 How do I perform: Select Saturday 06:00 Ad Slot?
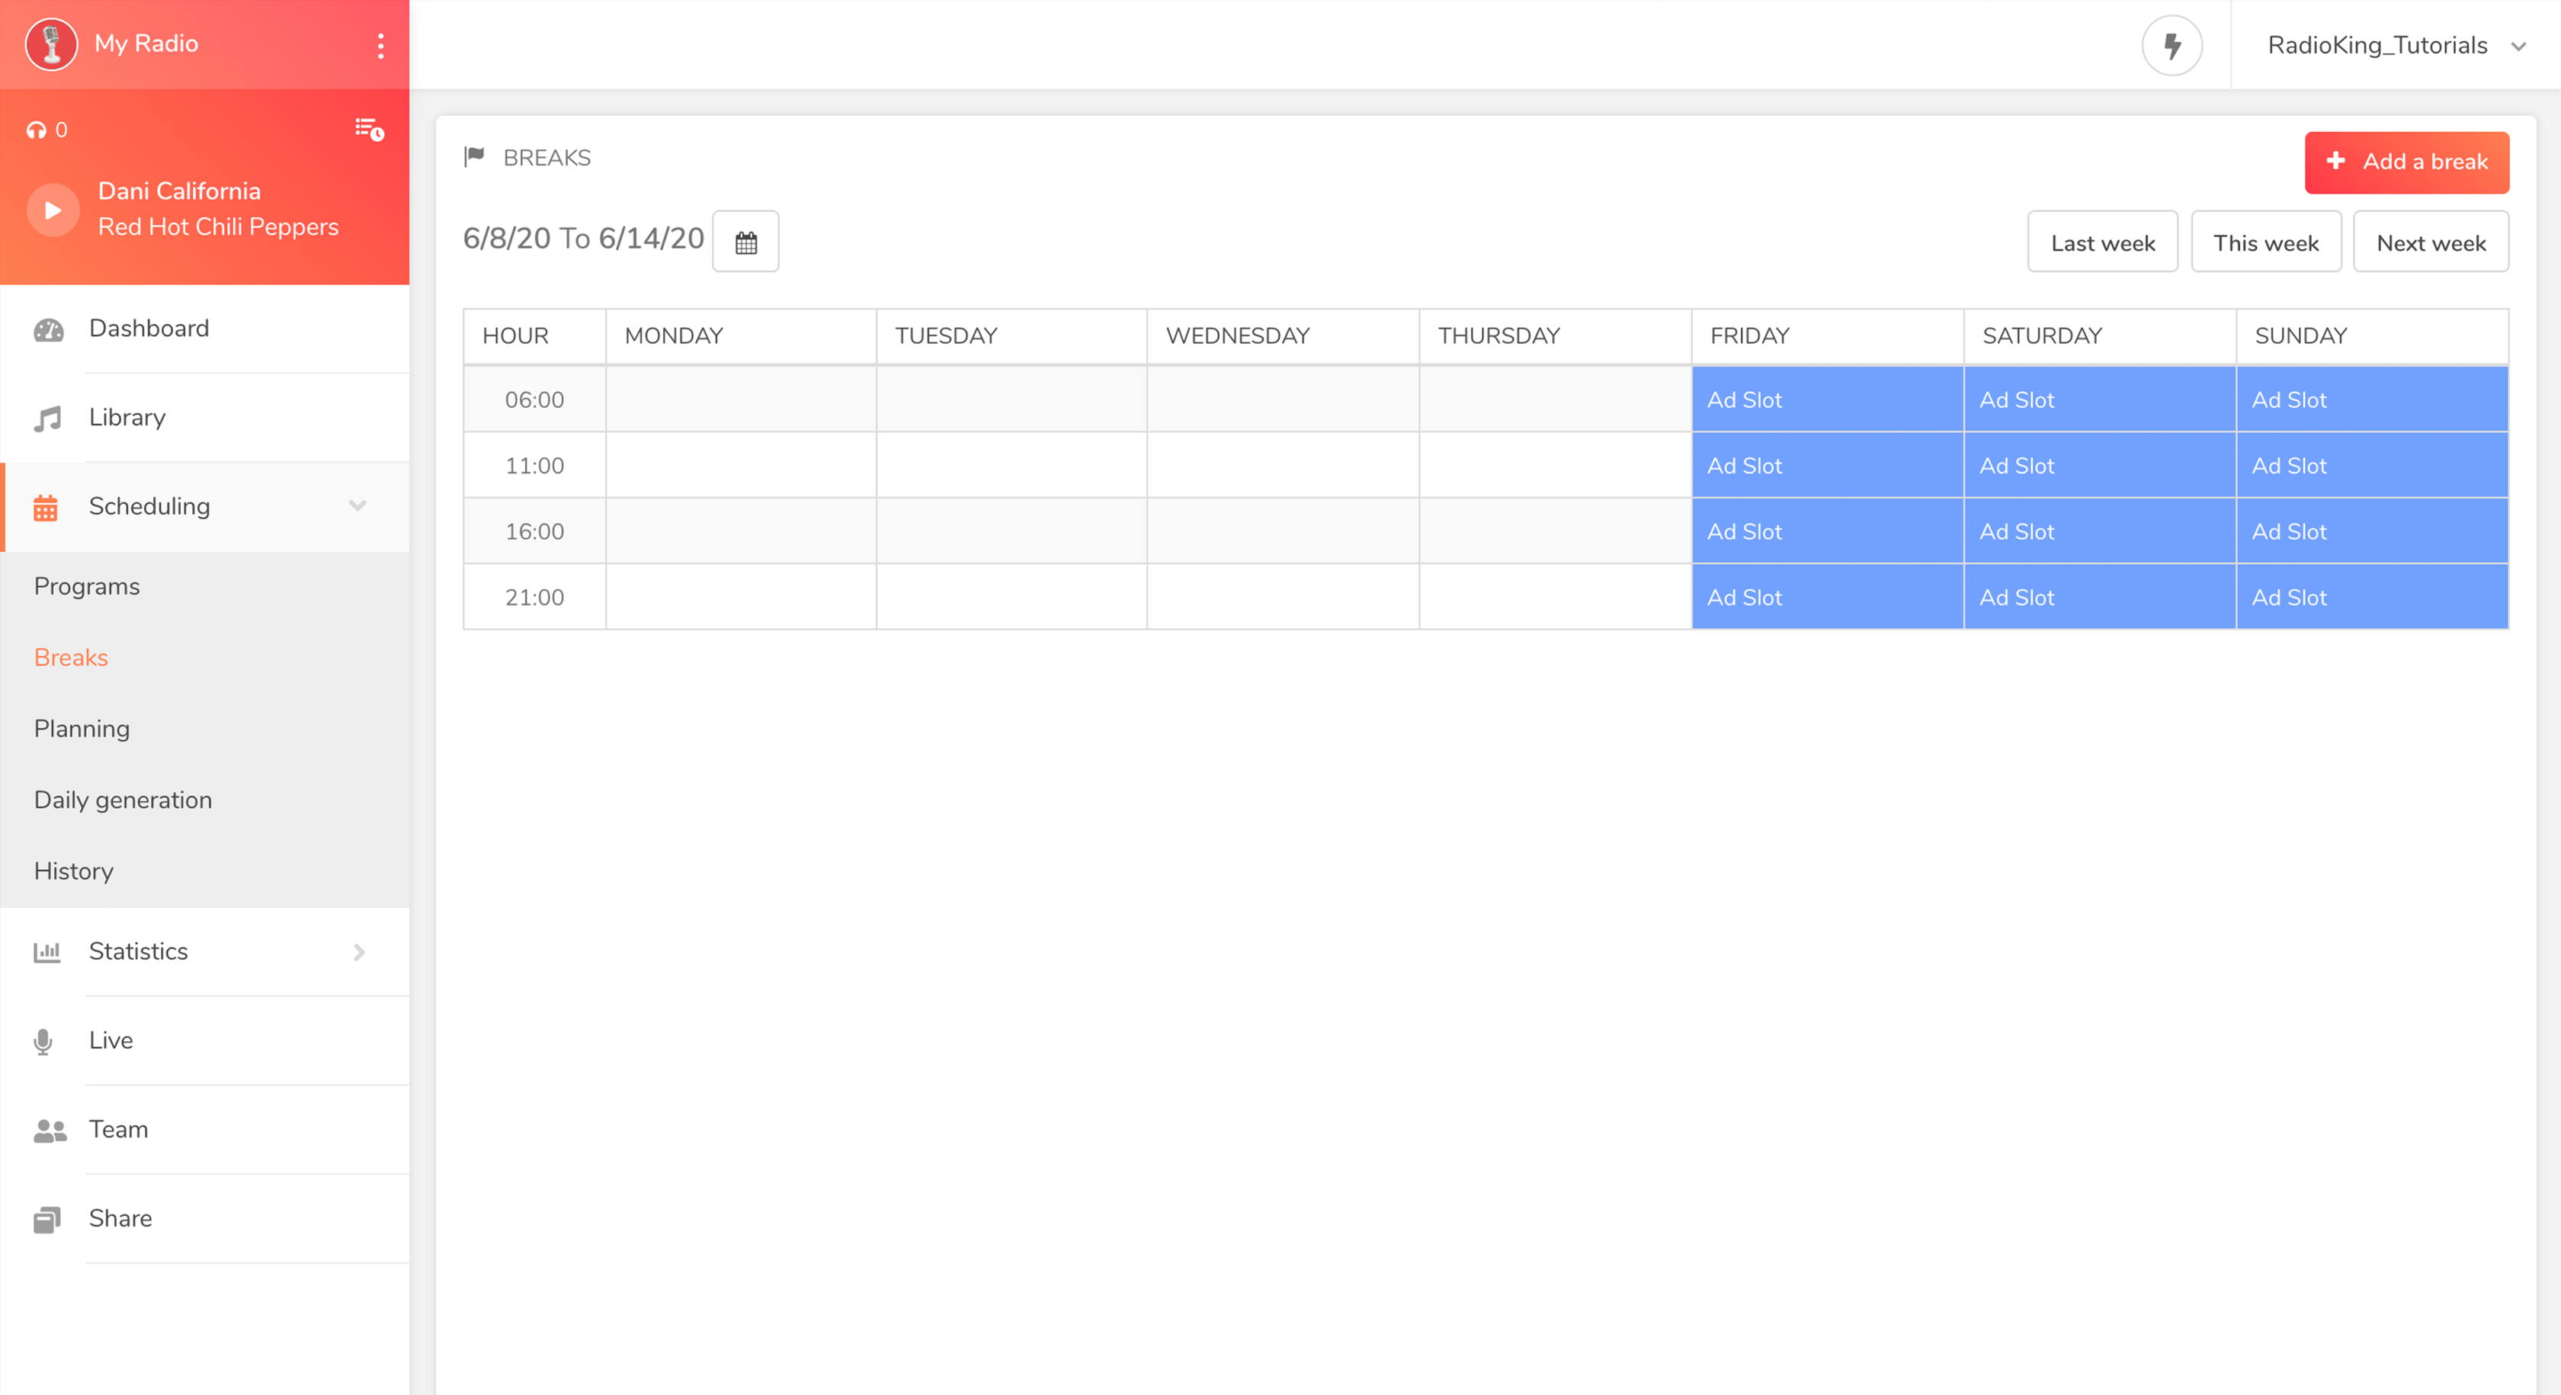[2100, 399]
